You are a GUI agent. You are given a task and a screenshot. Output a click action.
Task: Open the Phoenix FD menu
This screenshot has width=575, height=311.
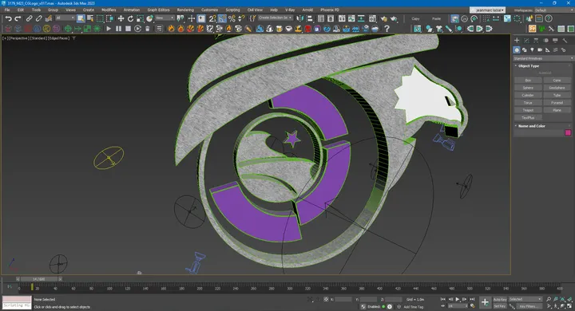(330, 10)
